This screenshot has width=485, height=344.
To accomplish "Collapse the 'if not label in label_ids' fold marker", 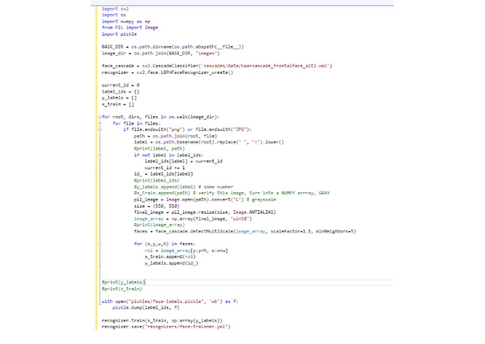I will [100, 155].
